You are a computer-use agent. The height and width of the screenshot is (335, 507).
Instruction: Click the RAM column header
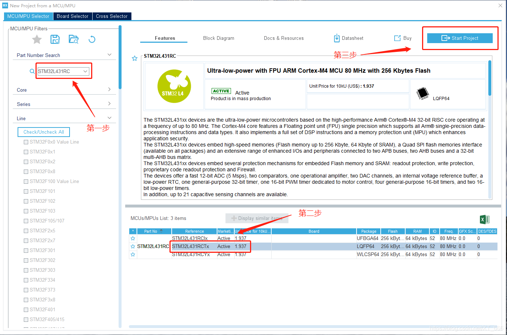[417, 231]
